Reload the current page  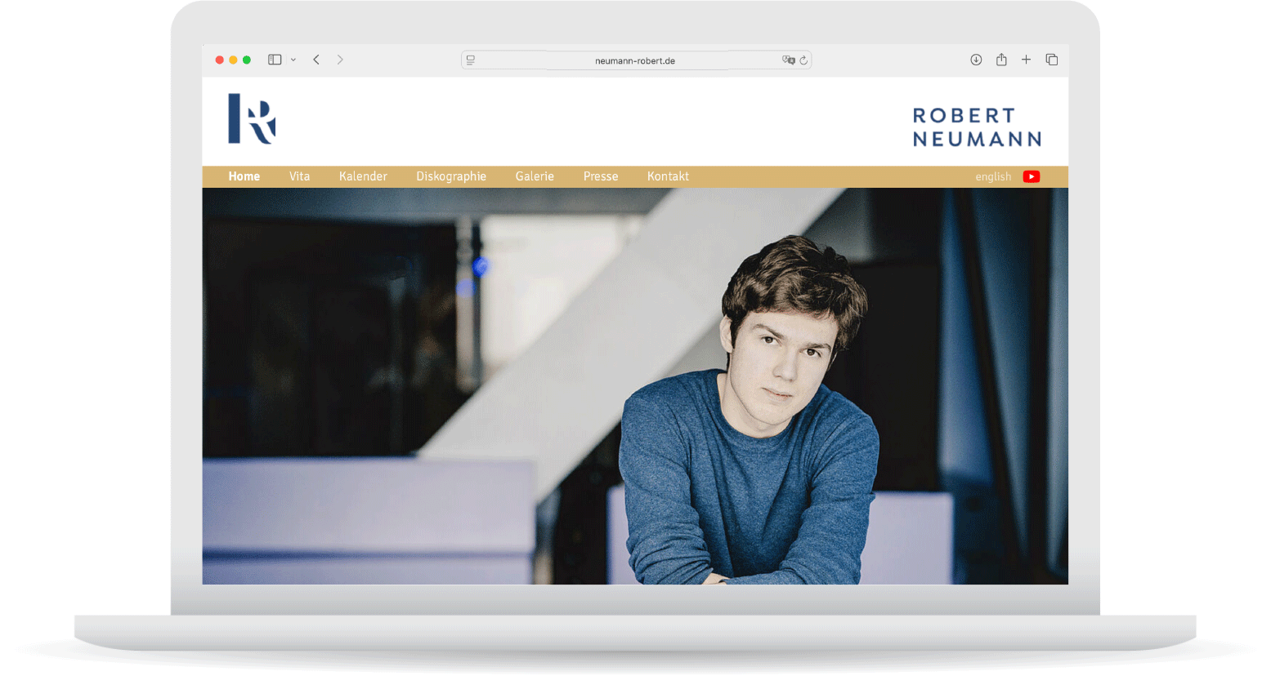(803, 60)
